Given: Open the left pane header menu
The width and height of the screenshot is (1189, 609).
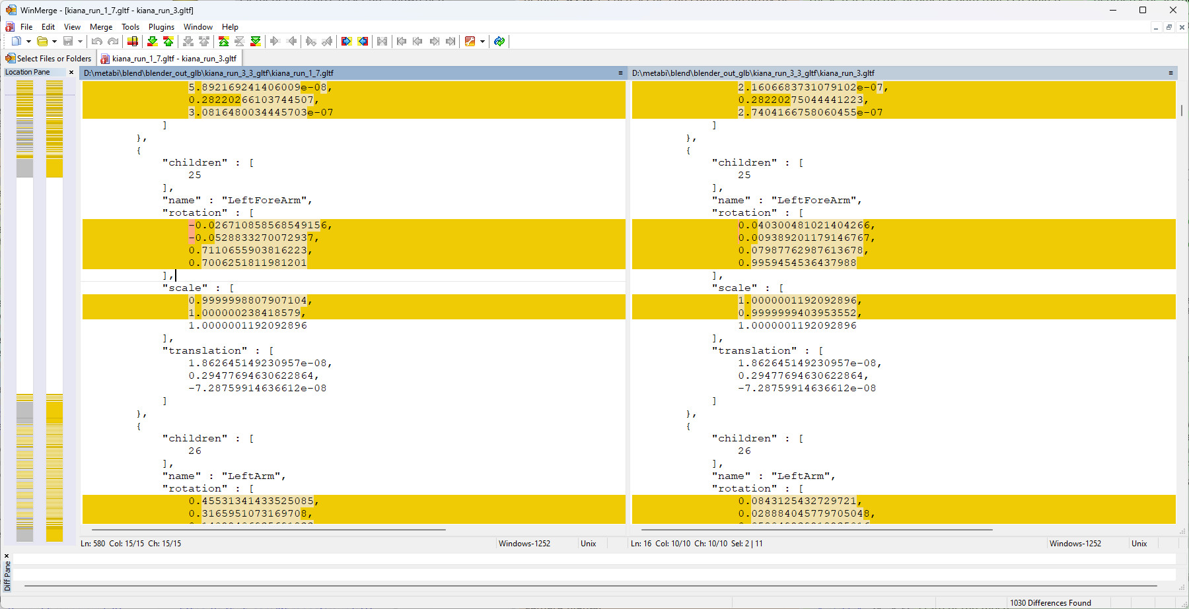Looking at the screenshot, I should coord(620,73).
